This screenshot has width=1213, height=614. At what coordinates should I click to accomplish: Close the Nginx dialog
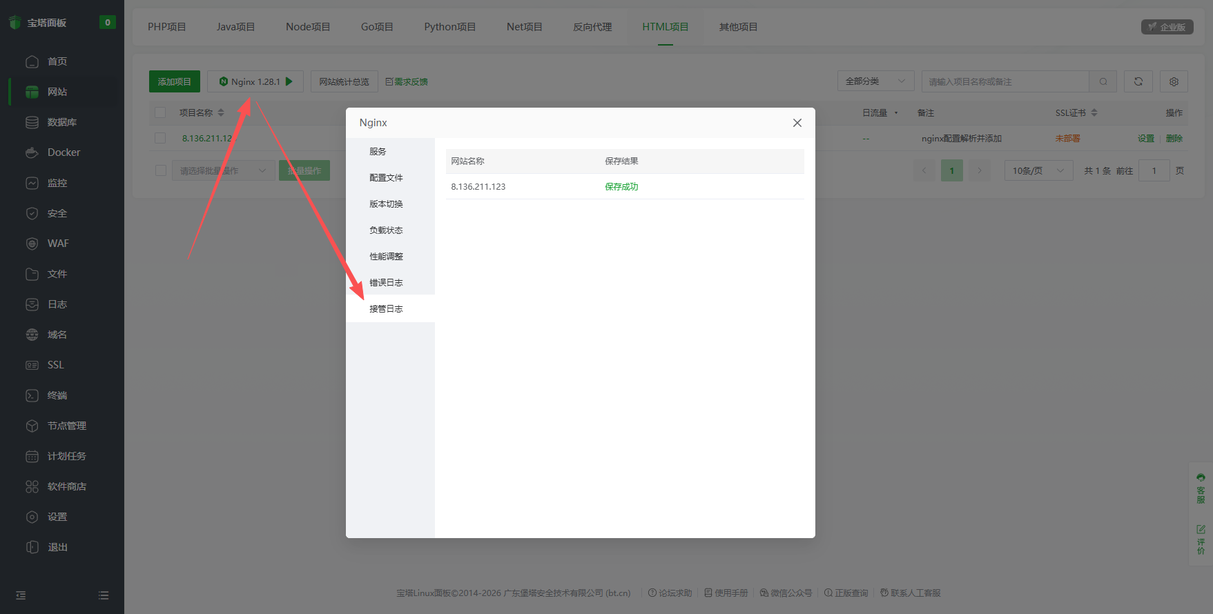coord(797,123)
